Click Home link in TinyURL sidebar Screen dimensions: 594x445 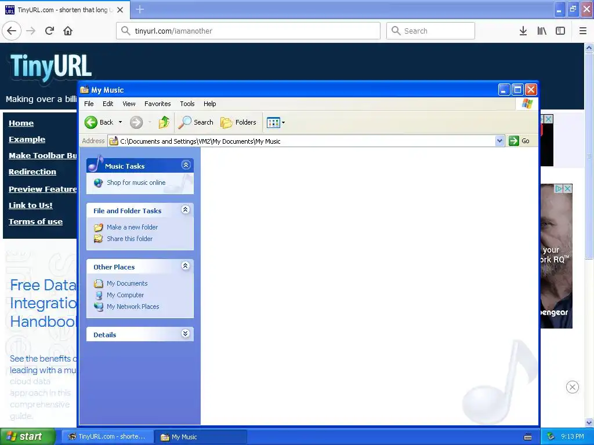pos(21,123)
